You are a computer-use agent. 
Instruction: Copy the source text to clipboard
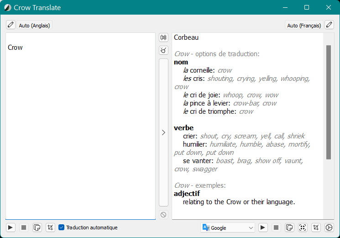coord(37,227)
